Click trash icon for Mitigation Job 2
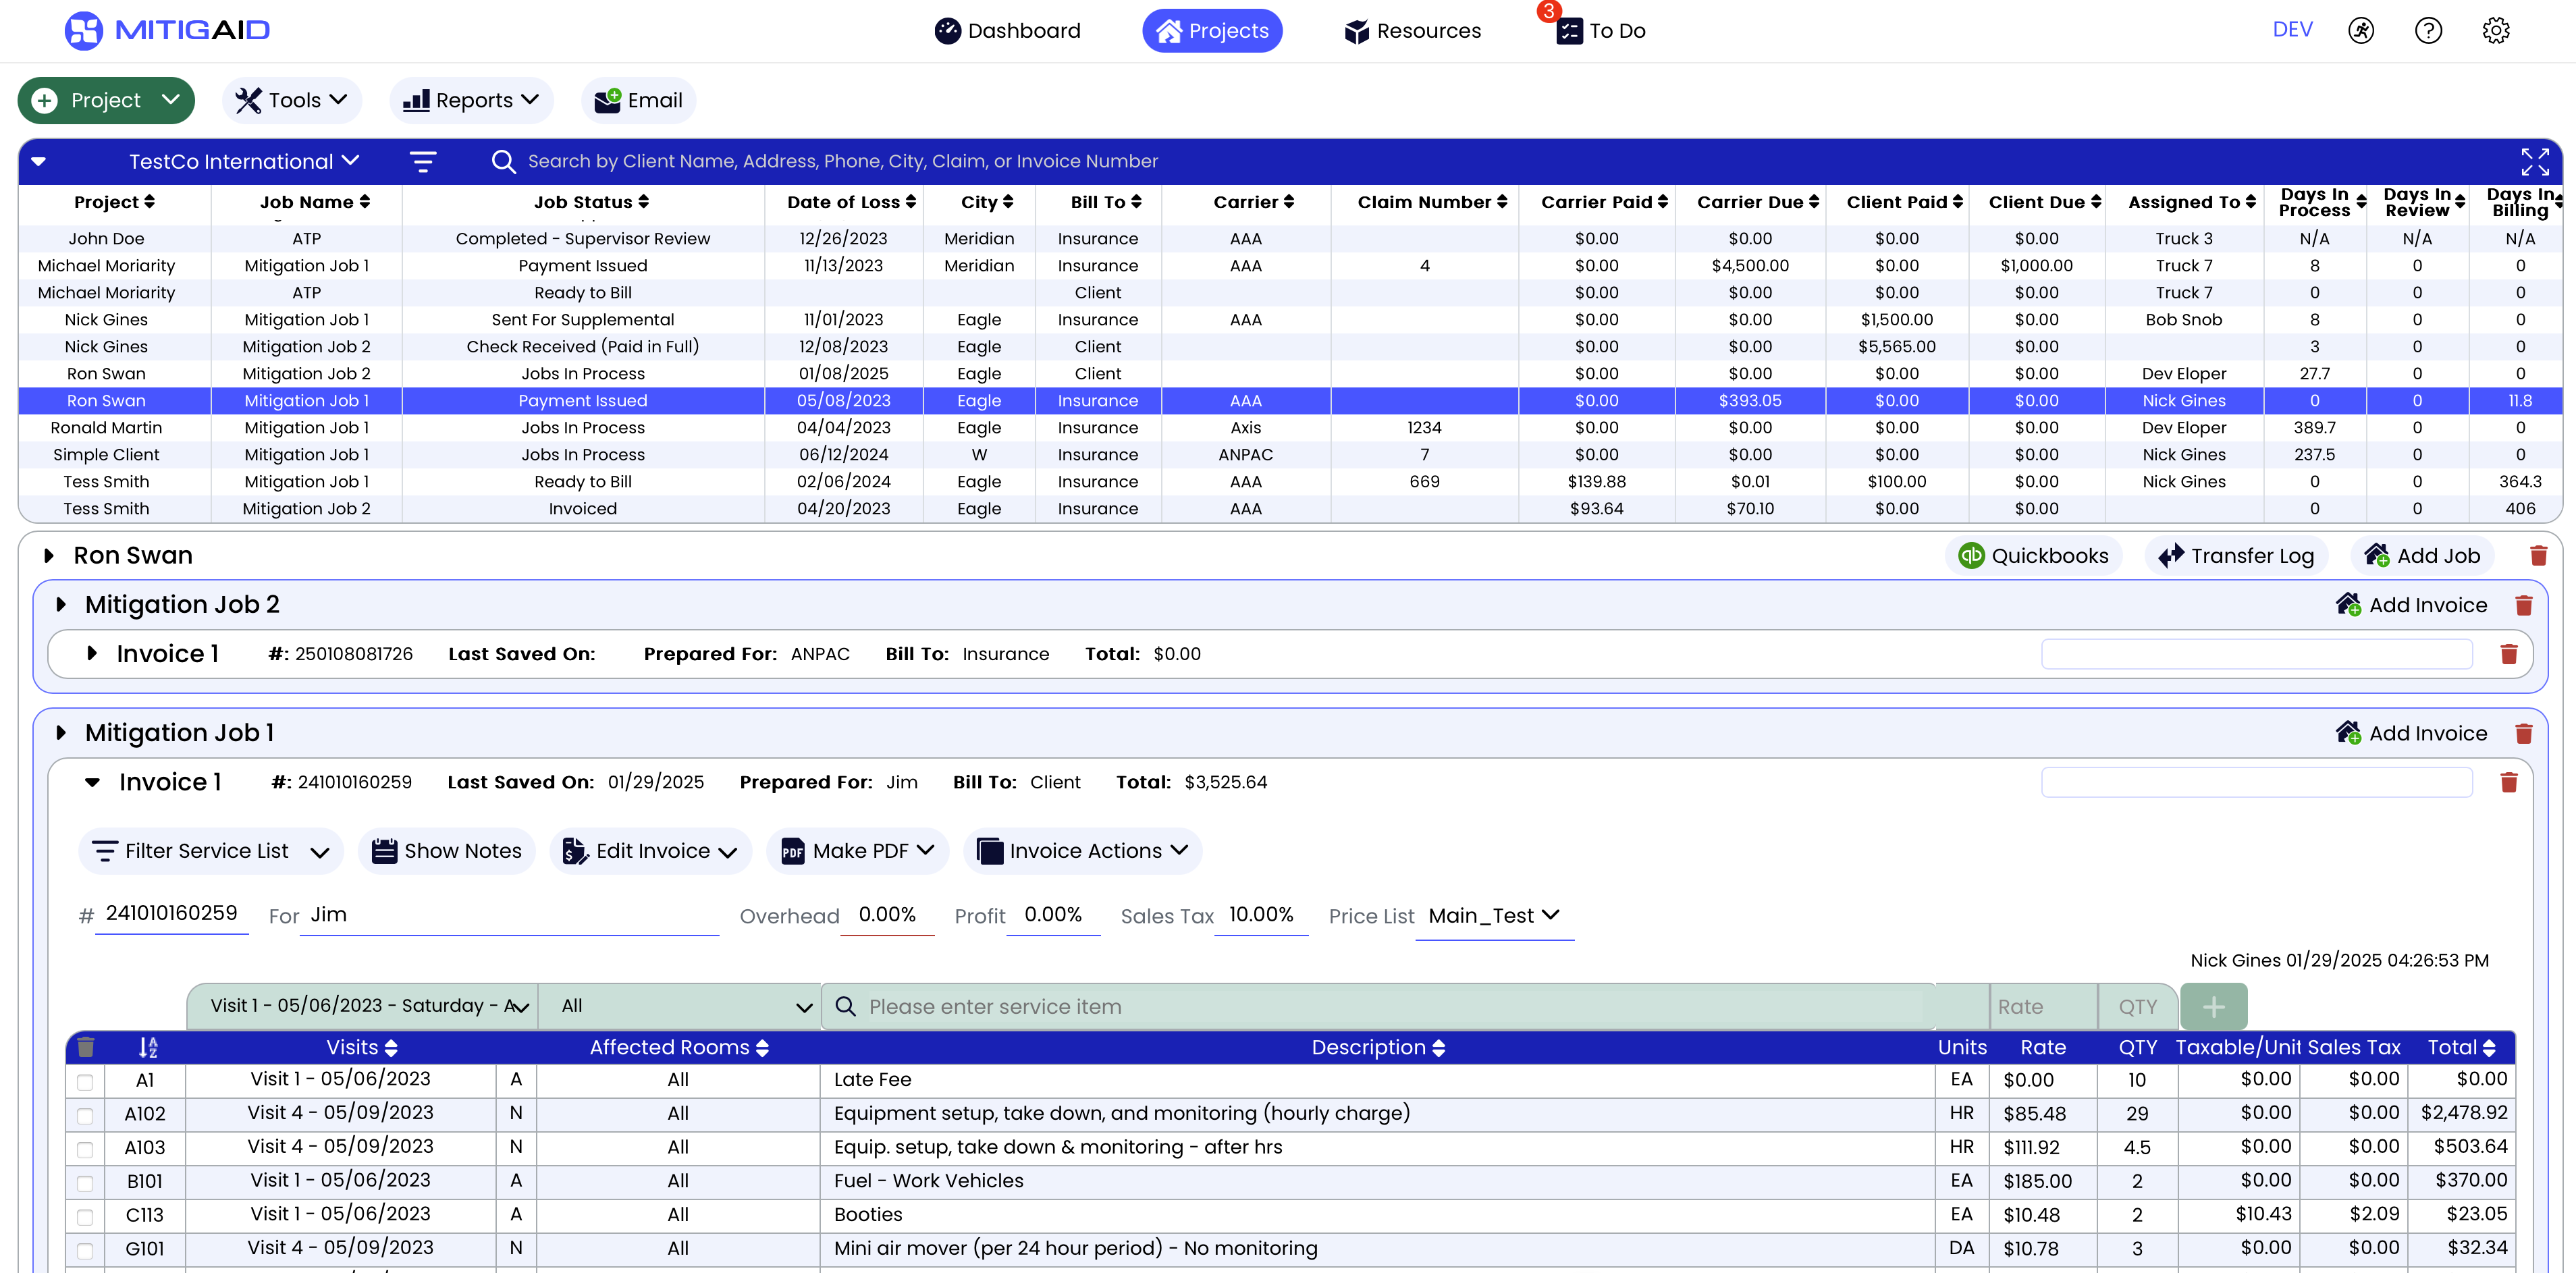The width and height of the screenshot is (2576, 1273). click(x=2523, y=605)
